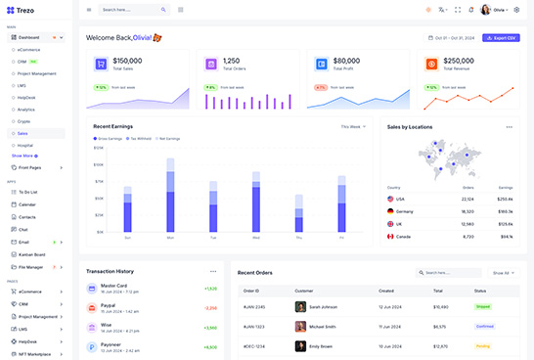This screenshot has width=534, height=360.
Task: Click the Recent Orders search field
Action: click(x=449, y=273)
